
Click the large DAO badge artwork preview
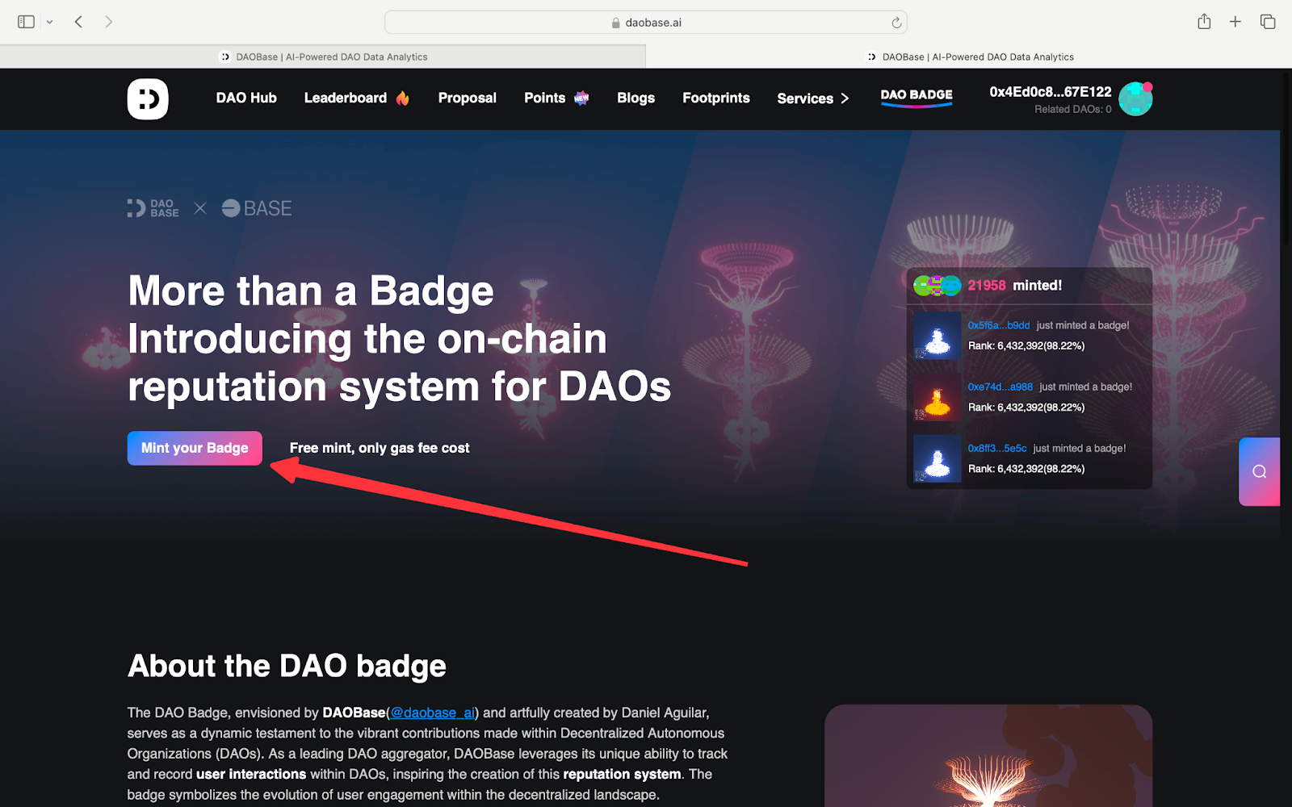tap(988, 756)
